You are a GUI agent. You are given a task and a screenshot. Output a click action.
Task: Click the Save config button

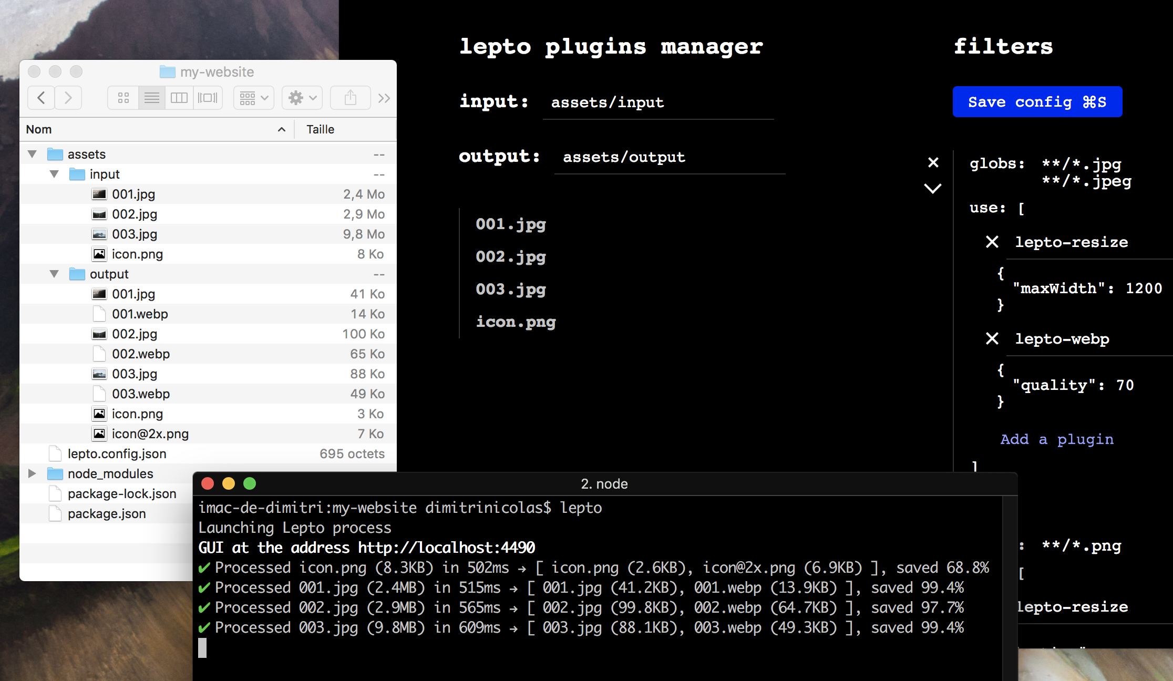point(1037,102)
